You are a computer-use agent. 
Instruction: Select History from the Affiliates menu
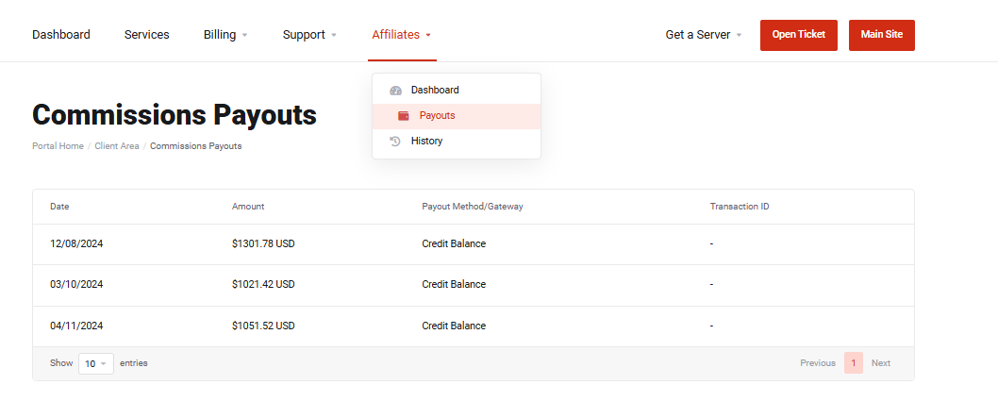click(x=426, y=142)
